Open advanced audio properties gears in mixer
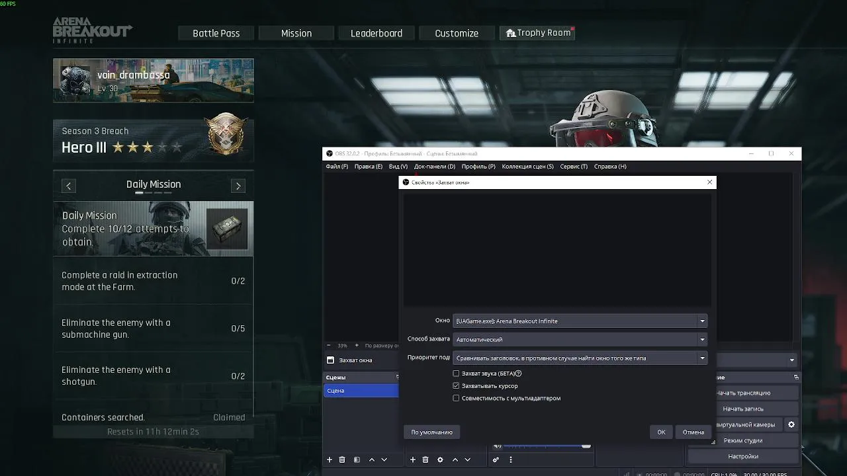Image resolution: width=847 pixels, height=476 pixels. pyautogui.click(x=496, y=459)
